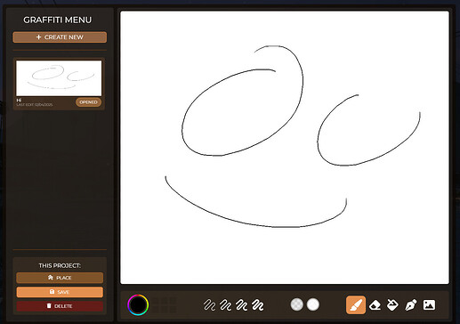Choose the third brush stroke size

coord(241,305)
